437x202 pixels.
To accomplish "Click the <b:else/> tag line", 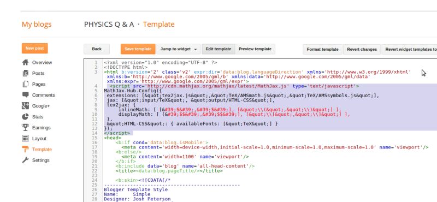I will pyautogui.click(x=129, y=152).
